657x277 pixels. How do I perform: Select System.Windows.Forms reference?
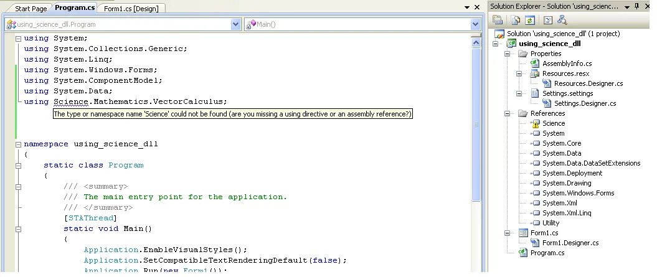click(x=579, y=193)
